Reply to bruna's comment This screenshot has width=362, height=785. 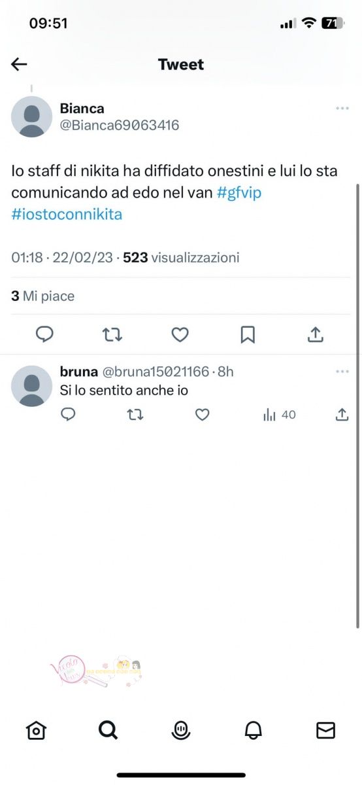click(x=69, y=415)
